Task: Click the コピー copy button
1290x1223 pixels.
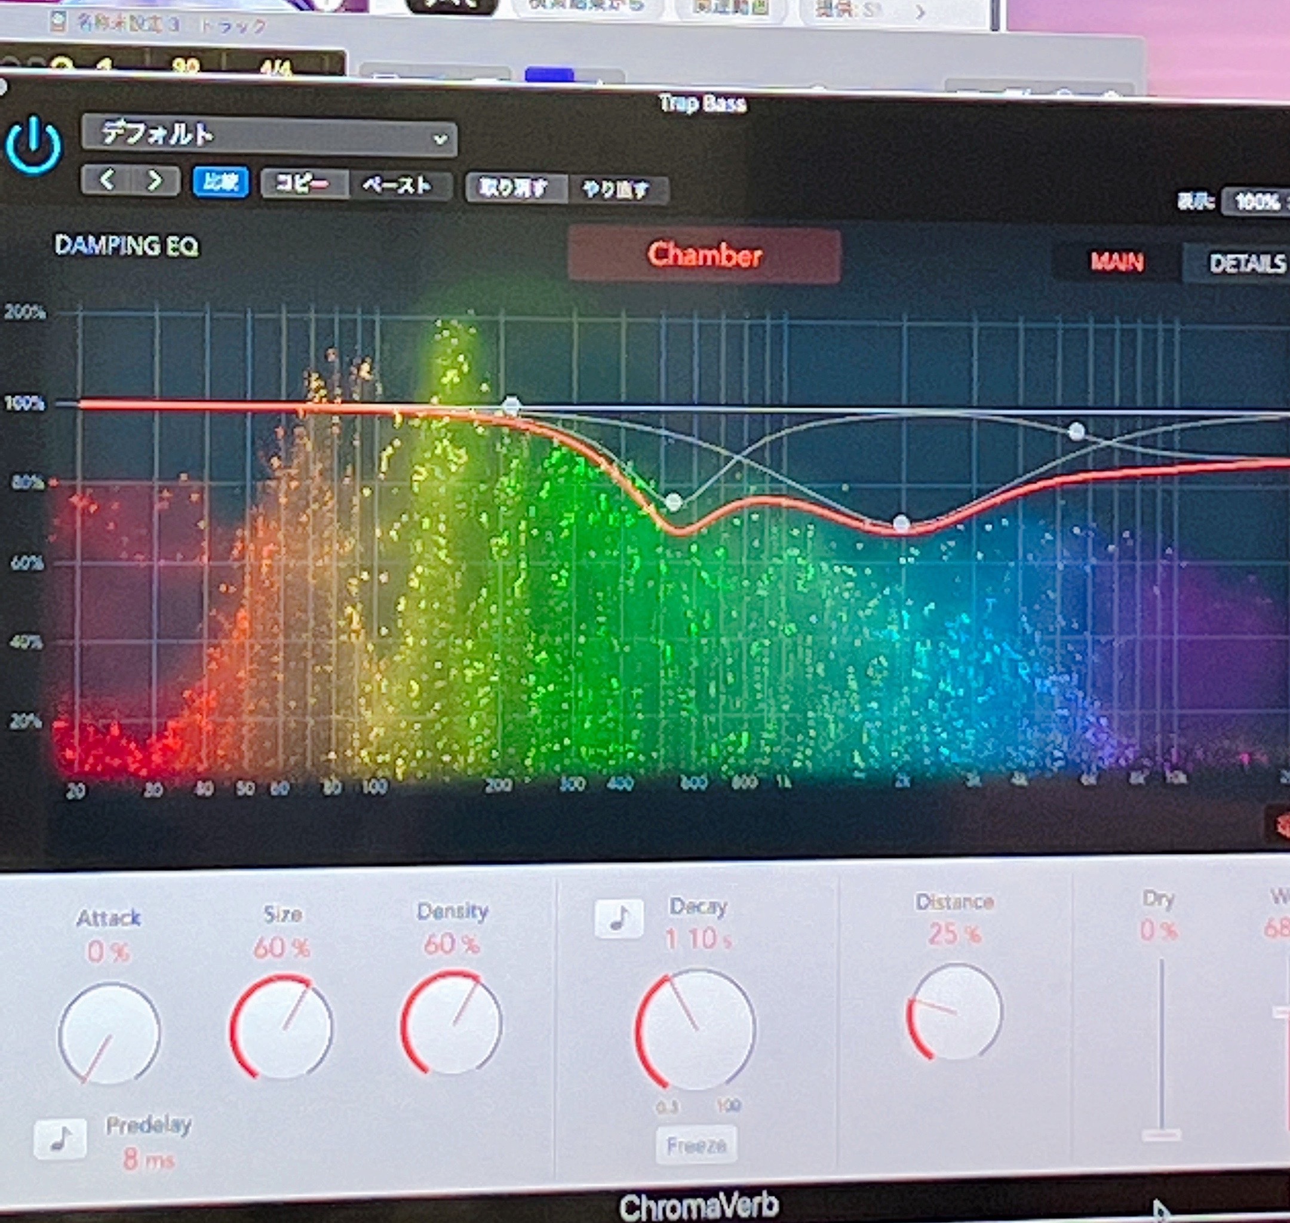Action: [303, 184]
